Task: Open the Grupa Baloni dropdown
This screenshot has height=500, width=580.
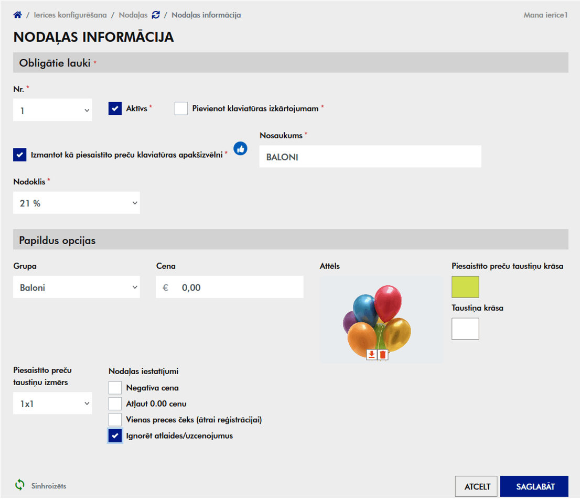Action: 77,287
